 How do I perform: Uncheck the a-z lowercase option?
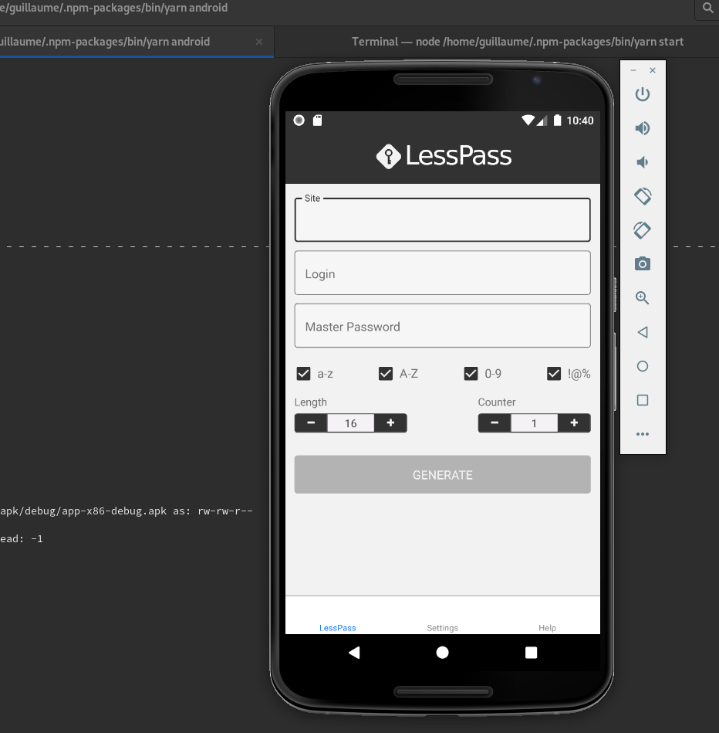tap(303, 373)
